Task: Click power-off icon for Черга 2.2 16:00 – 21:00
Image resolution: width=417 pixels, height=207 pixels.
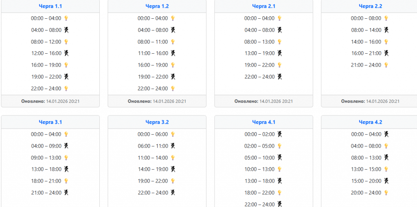Action: [386, 53]
